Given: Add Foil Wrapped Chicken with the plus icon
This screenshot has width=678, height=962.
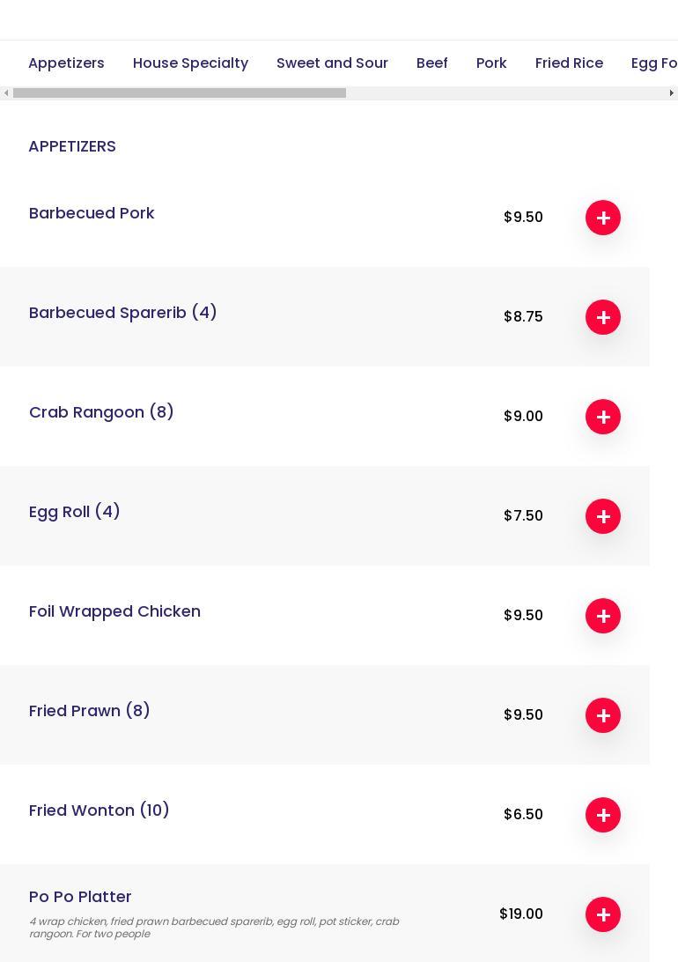Looking at the screenshot, I should click(x=603, y=616).
